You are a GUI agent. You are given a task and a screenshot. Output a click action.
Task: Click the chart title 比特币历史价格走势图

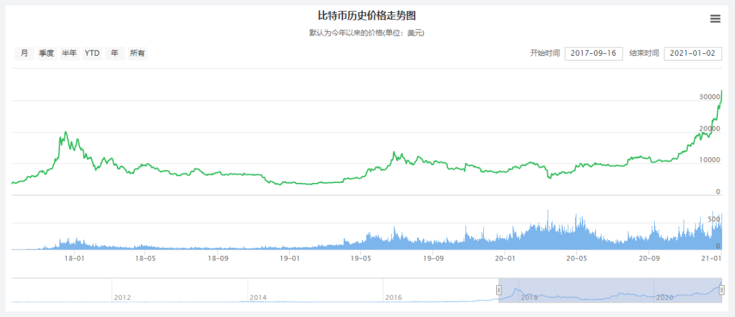point(367,16)
